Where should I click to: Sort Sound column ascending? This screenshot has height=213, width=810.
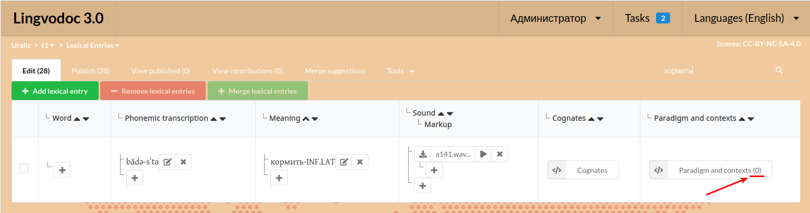click(x=441, y=114)
